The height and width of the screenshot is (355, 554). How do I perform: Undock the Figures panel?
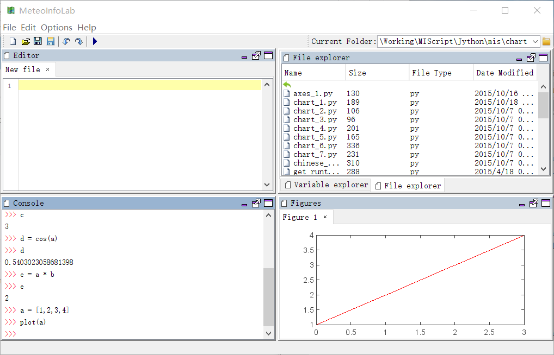[x=533, y=203]
